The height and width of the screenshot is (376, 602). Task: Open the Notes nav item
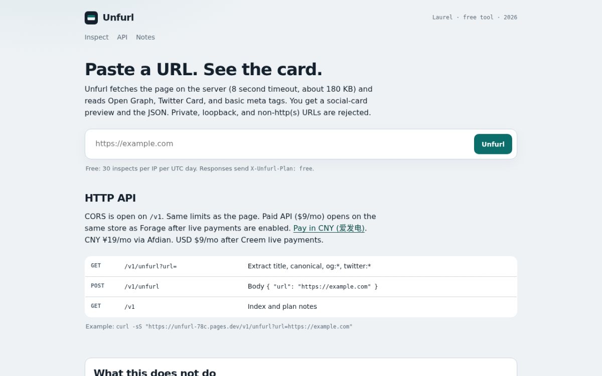(x=145, y=37)
